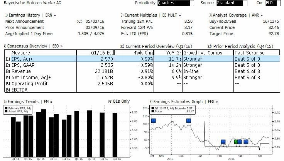Open section 2) Current Multiples
The image size is (284, 161).
tap(139, 15)
